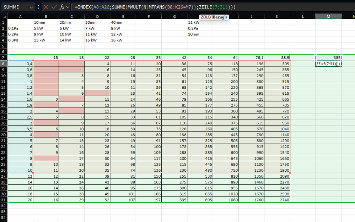Click editing cell M8 showing ZEILE(7:31))))
This screenshot has height=222, width=355.
(x=328, y=64)
